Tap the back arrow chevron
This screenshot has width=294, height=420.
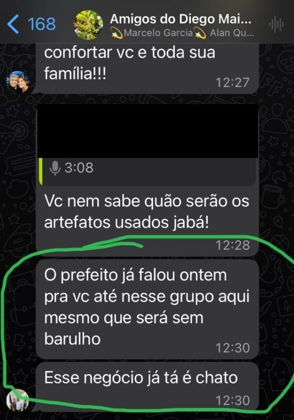pos(13,24)
